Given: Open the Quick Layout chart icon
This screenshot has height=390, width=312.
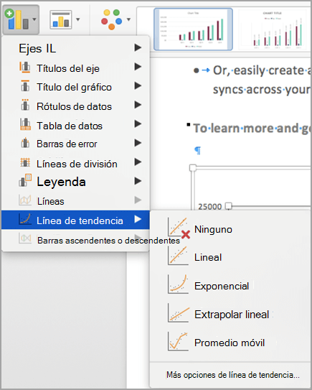Looking at the screenshot, I should click(x=61, y=19).
